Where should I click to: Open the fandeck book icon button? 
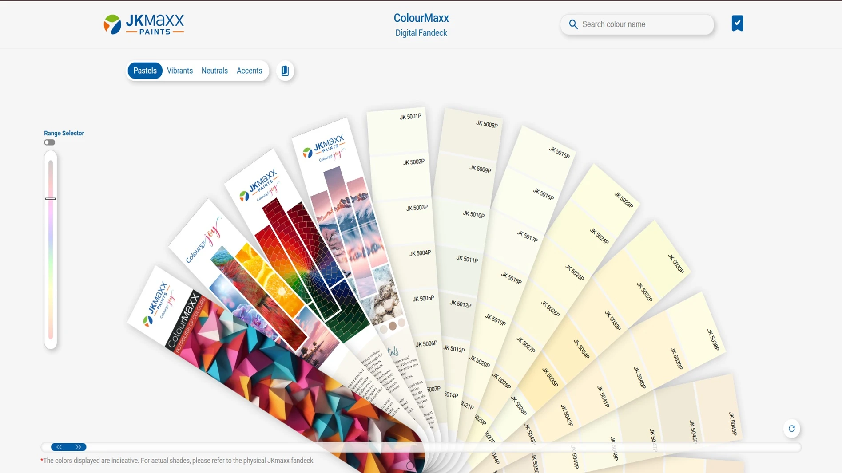pyautogui.click(x=285, y=71)
